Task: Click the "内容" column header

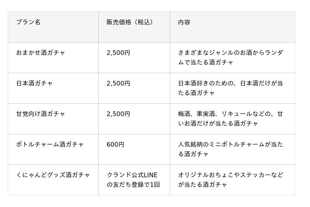Action: click(184, 22)
